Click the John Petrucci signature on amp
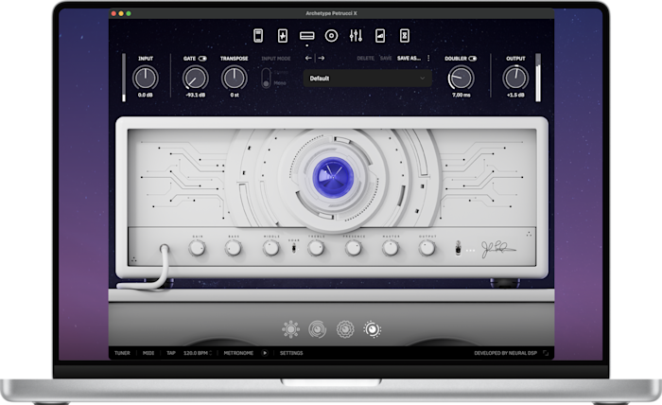The image size is (662, 405). [x=498, y=249]
